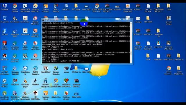
Task: Select the SamFirm_v... archive
Action: (148, 32)
